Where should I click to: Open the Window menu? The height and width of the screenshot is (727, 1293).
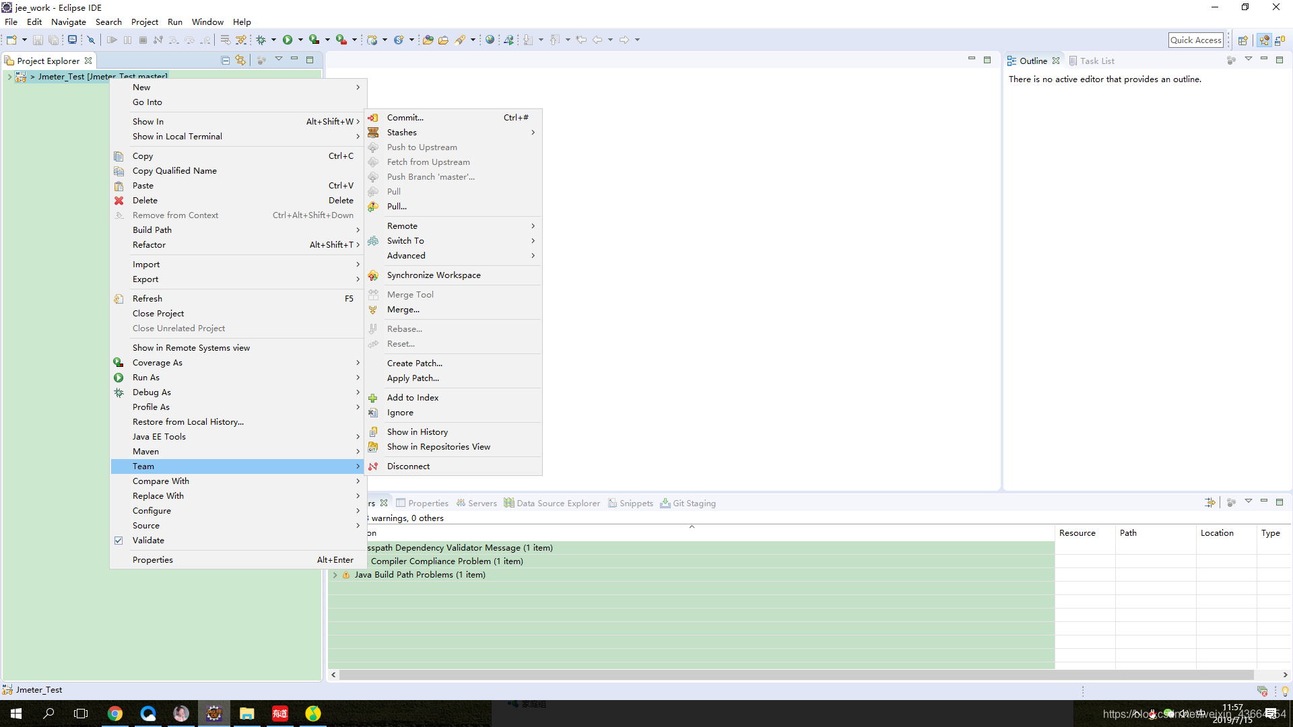tap(207, 22)
